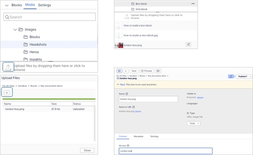253x155 pixels.
Task: Click For All Sites in the Upload Files breadcrumb
Action: point(8,86)
